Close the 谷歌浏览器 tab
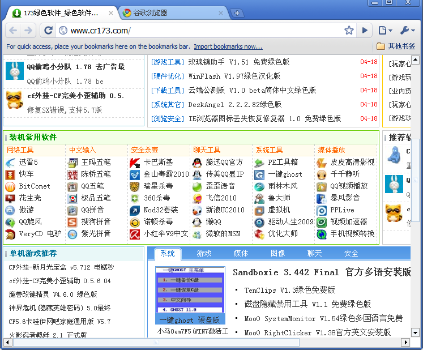423x350 pixels. pyautogui.click(x=221, y=12)
